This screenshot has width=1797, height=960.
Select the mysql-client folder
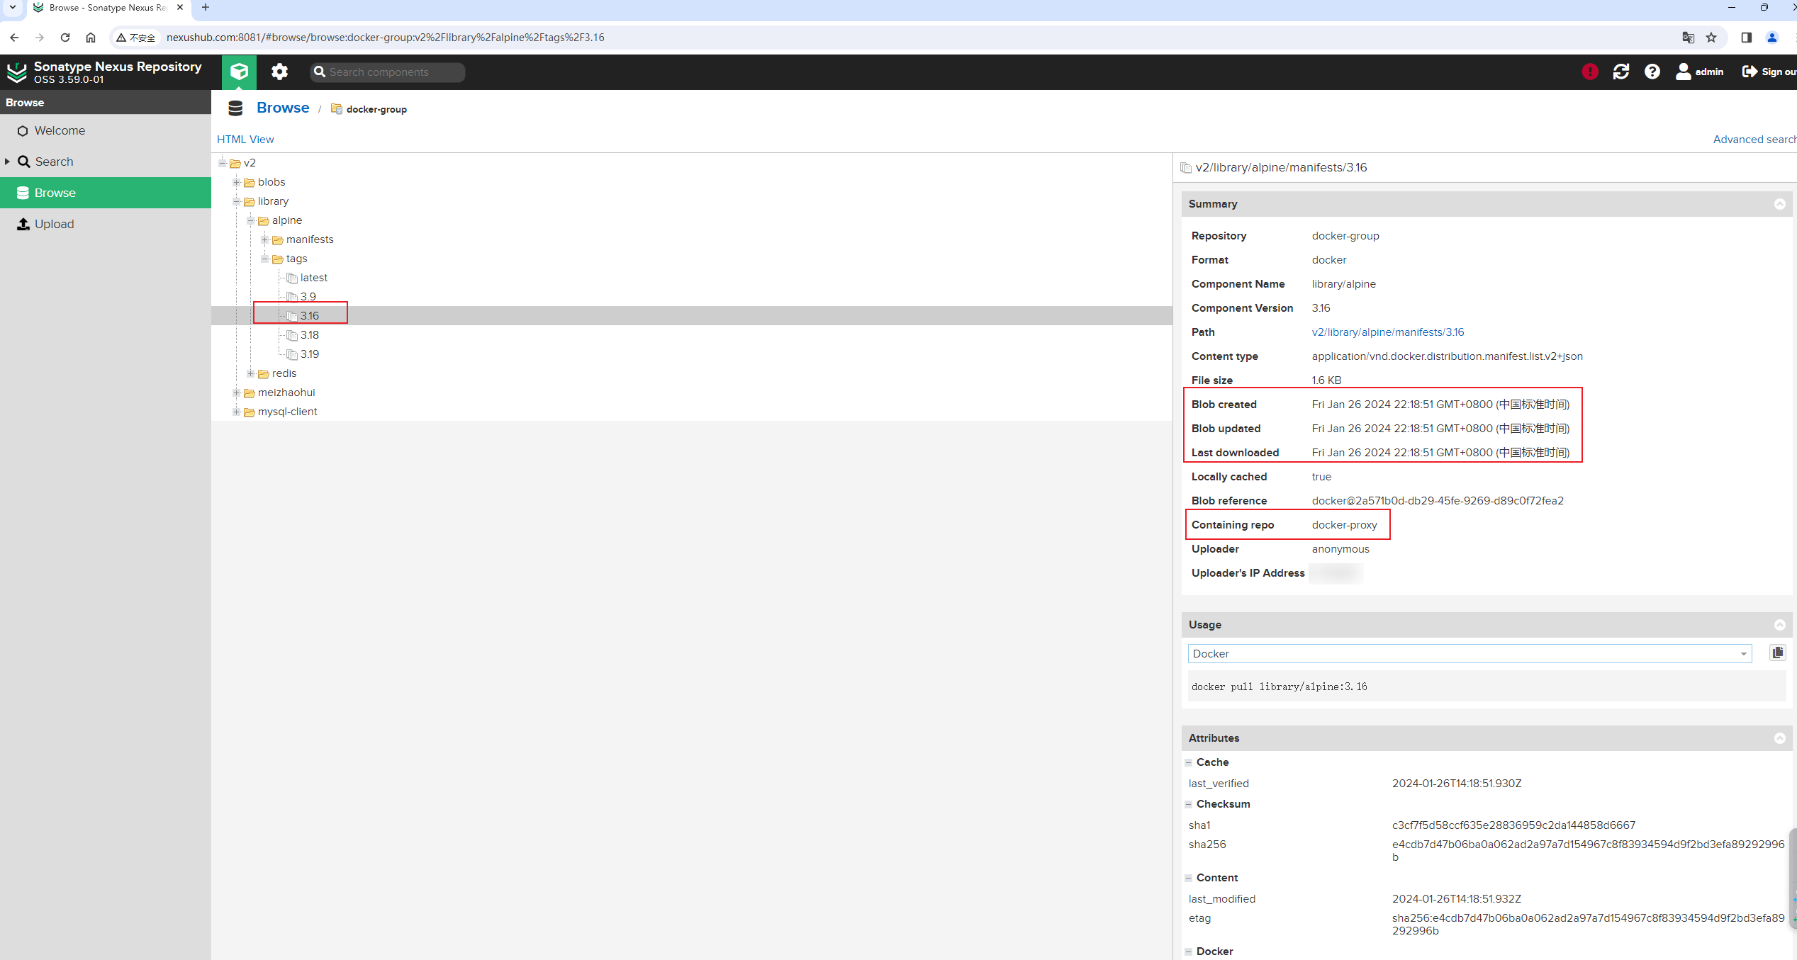coord(287,412)
